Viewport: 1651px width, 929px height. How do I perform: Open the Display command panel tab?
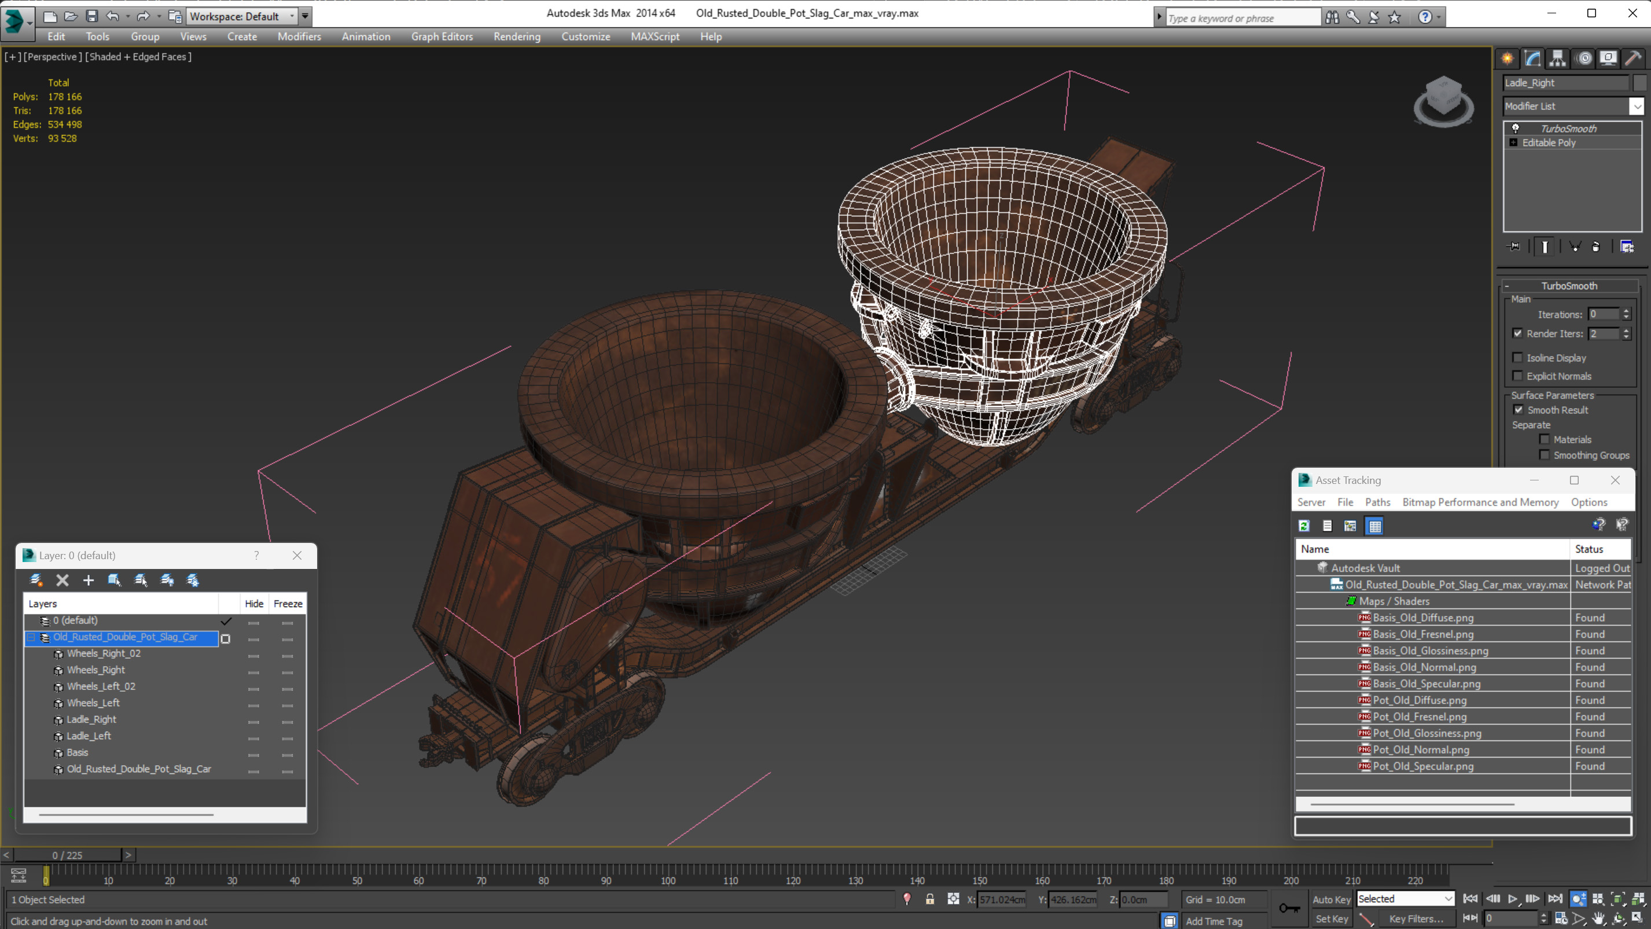[x=1608, y=58]
